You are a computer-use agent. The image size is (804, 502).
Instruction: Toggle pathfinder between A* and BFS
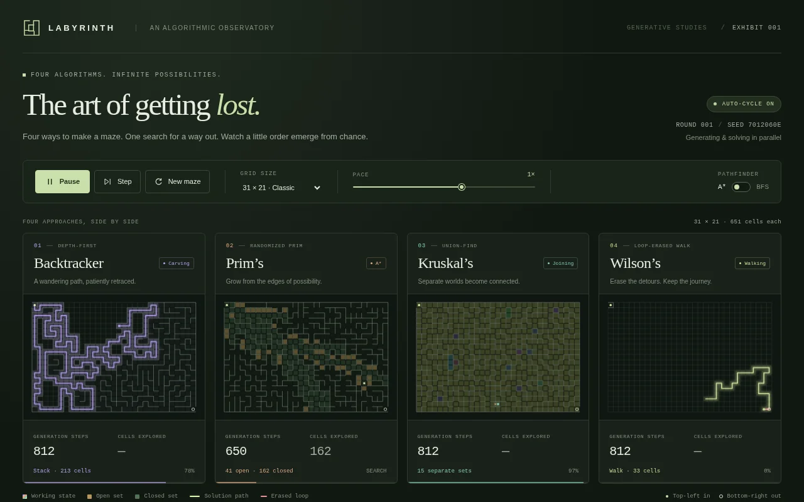point(741,187)
